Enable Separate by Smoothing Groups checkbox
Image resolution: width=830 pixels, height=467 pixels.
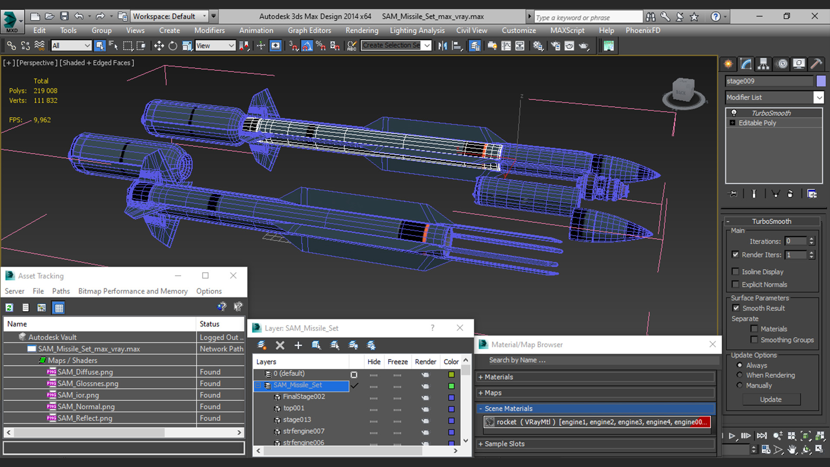point(754,340)
